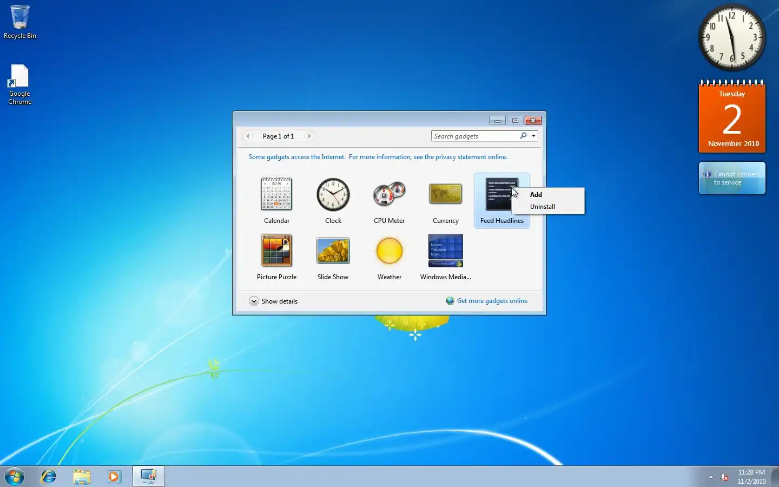Viewport: 779px width, 487px height.
Task: Expand Show details chevron
Action: point(254,301)
